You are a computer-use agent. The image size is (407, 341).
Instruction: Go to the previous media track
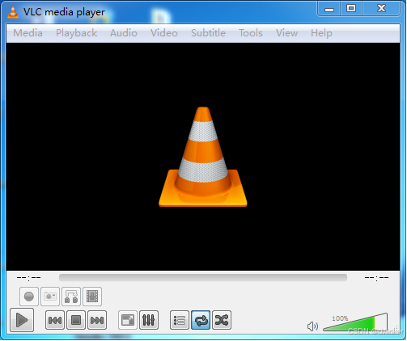[55, 320]
